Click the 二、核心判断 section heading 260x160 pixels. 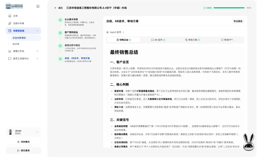click(119, 85)
